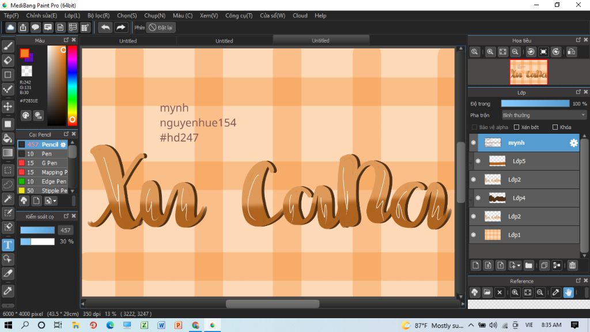This screenshot has height=332, width=590.
Task: Click the Redo arrow in top toolbar
Action: click(120, 28)
